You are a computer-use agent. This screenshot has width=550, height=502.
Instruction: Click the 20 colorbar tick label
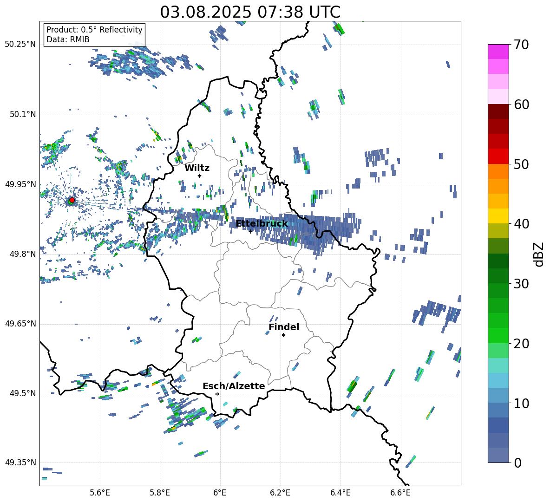click(x=521, y=344)
